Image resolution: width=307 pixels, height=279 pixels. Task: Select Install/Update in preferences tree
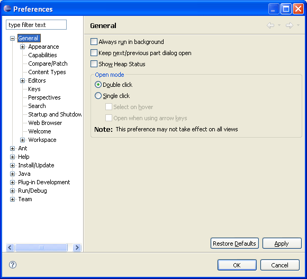click(x=36, y=165)
